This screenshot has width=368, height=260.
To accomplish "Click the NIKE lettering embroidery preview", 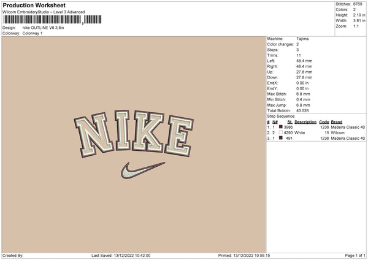I will (134, 134).
